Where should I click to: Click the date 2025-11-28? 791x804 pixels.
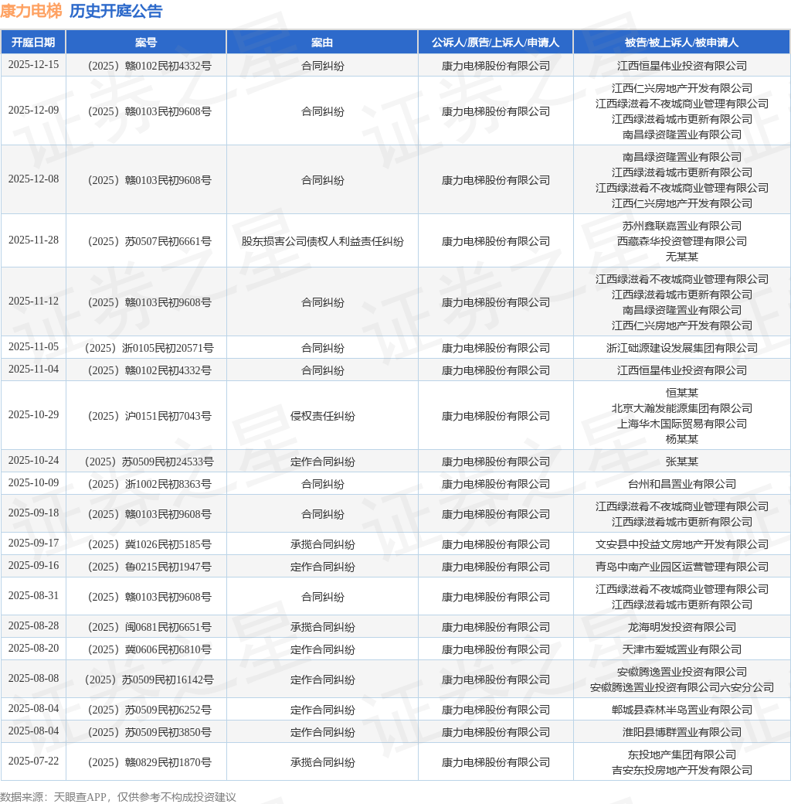(x=33, y=240)
